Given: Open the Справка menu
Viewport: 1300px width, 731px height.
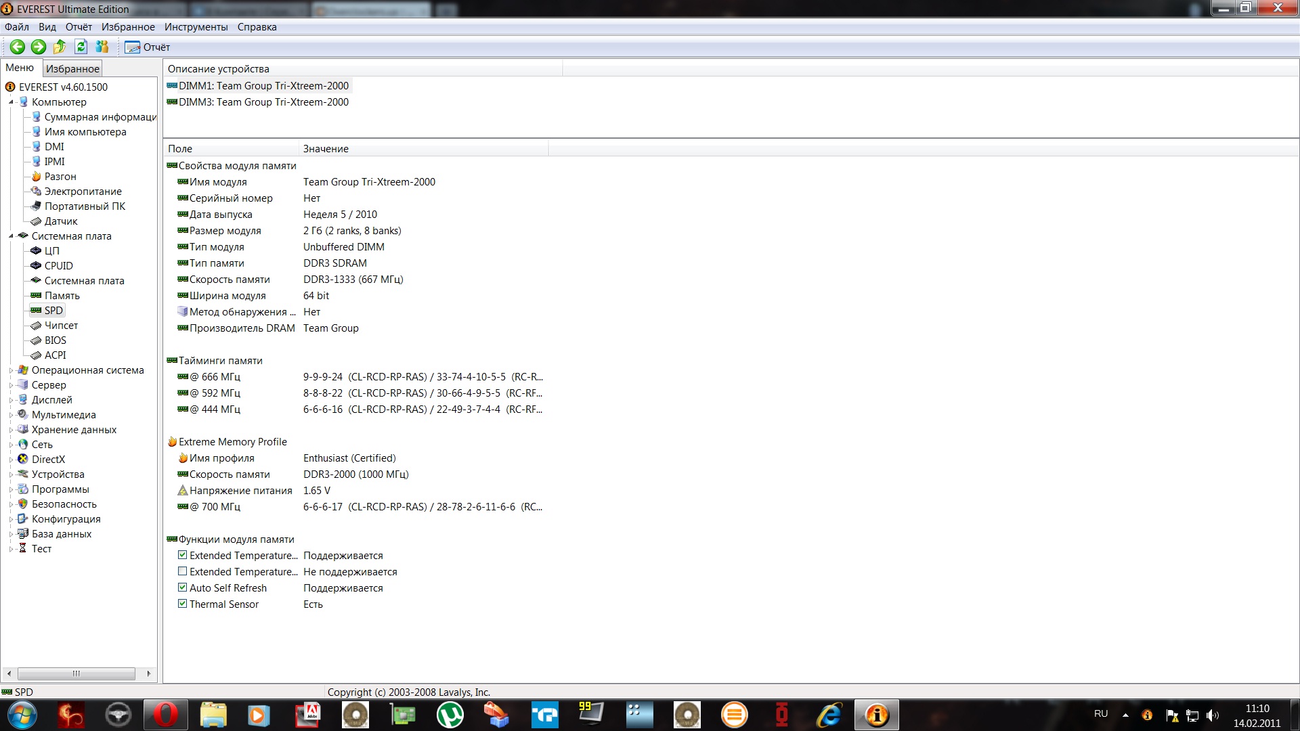Looking at the screenshot, I should click(257, 27).
